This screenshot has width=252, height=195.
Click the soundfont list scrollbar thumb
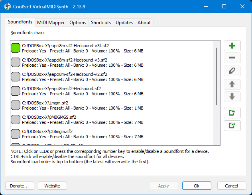pos(217,76)
